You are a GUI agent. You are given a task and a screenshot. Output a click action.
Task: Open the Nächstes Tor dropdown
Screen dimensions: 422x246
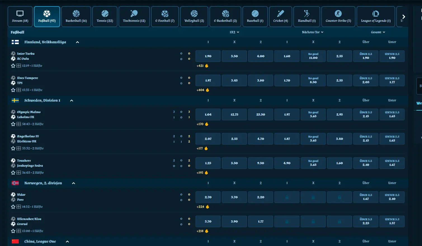point(313,32)
